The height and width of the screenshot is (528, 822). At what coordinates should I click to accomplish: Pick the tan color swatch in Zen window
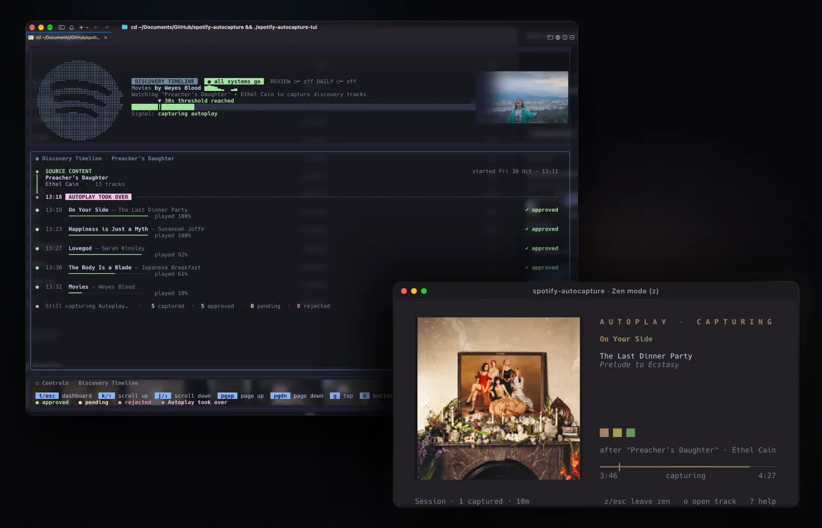604,433
